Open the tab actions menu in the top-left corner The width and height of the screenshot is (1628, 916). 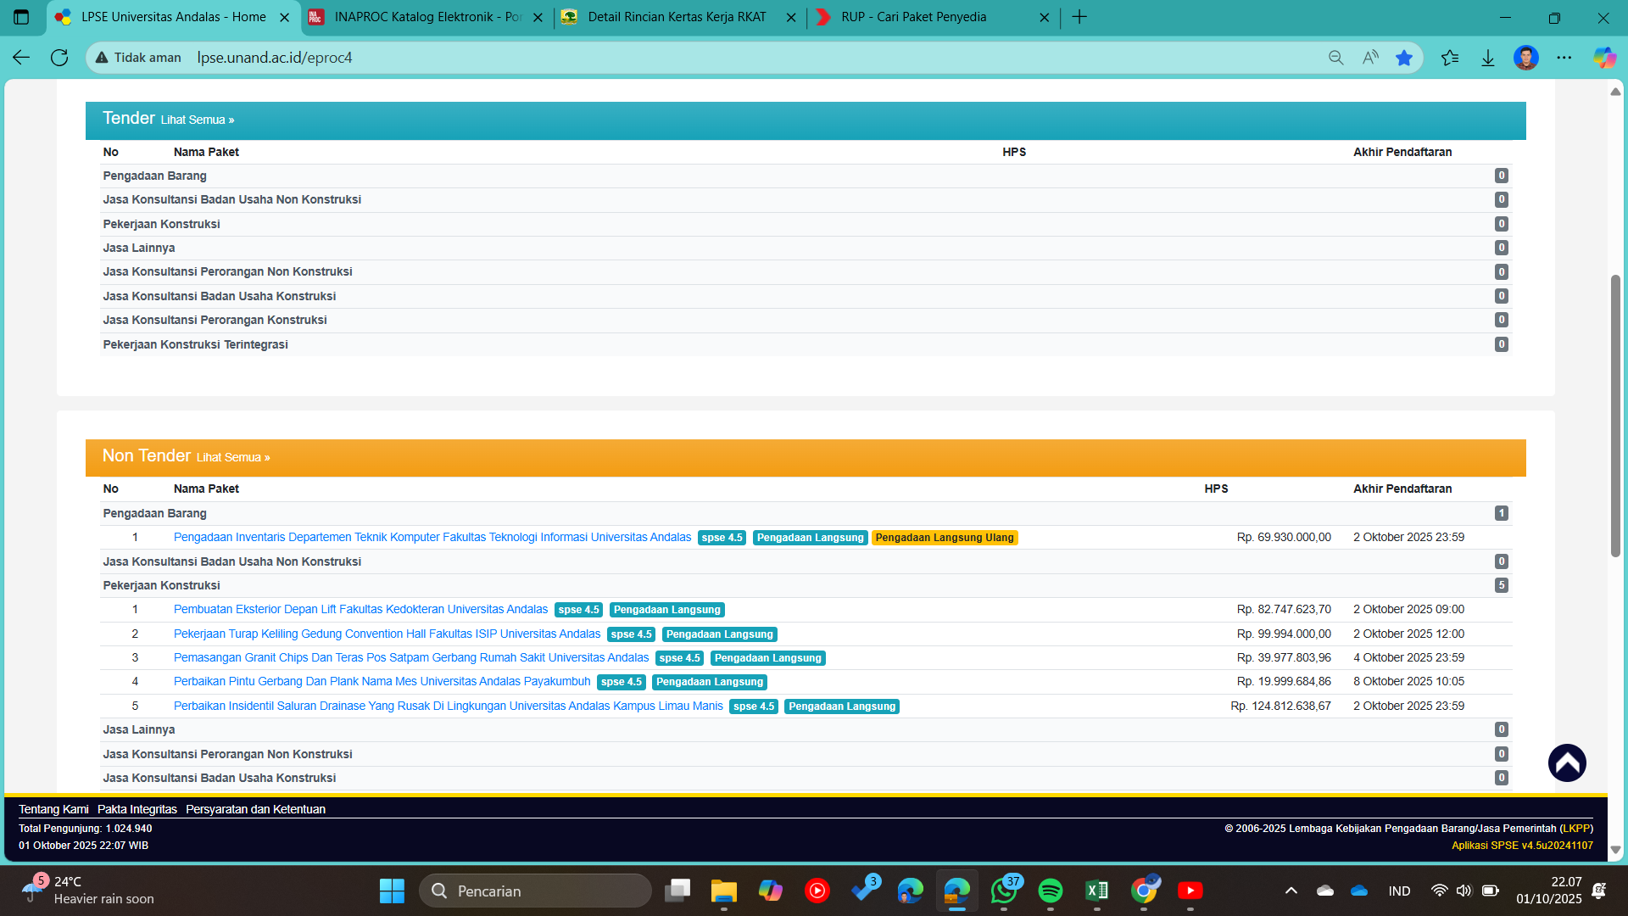[21, 17]
